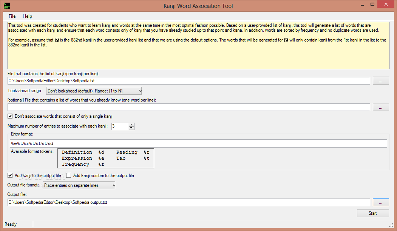Click the Start button
397x231 pixels.
click(373, 213)
